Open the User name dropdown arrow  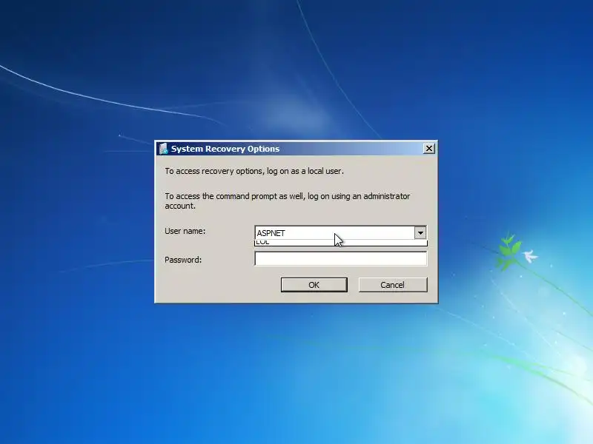pyautogui.click(x=420, y=233)
